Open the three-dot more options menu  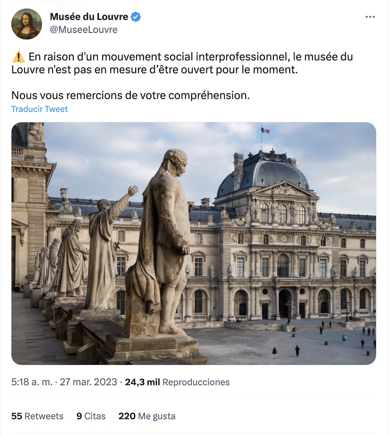point(370,17)
